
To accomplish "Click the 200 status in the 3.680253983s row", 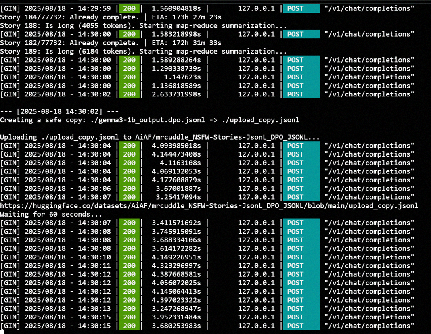I will (x=129, y=326).
